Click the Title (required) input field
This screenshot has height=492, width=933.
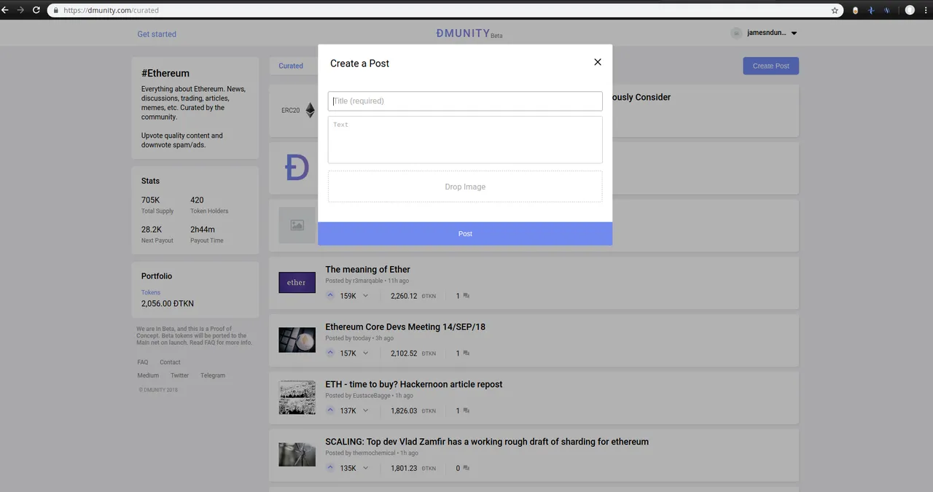click(465, 101)
